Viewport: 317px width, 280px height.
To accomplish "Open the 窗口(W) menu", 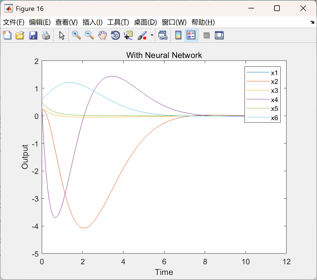I will pyautogui.click(x=174, y=22).
